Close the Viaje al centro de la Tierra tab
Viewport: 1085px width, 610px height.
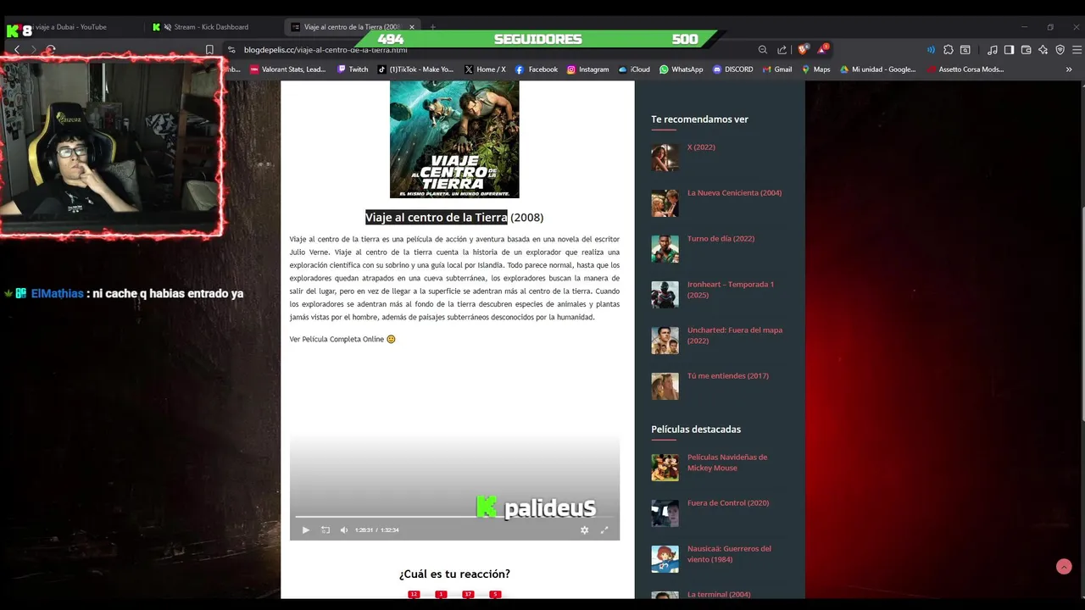[412, 27]
